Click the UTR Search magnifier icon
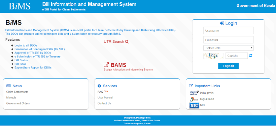This screenshot has width=276, height=126. 127,42
